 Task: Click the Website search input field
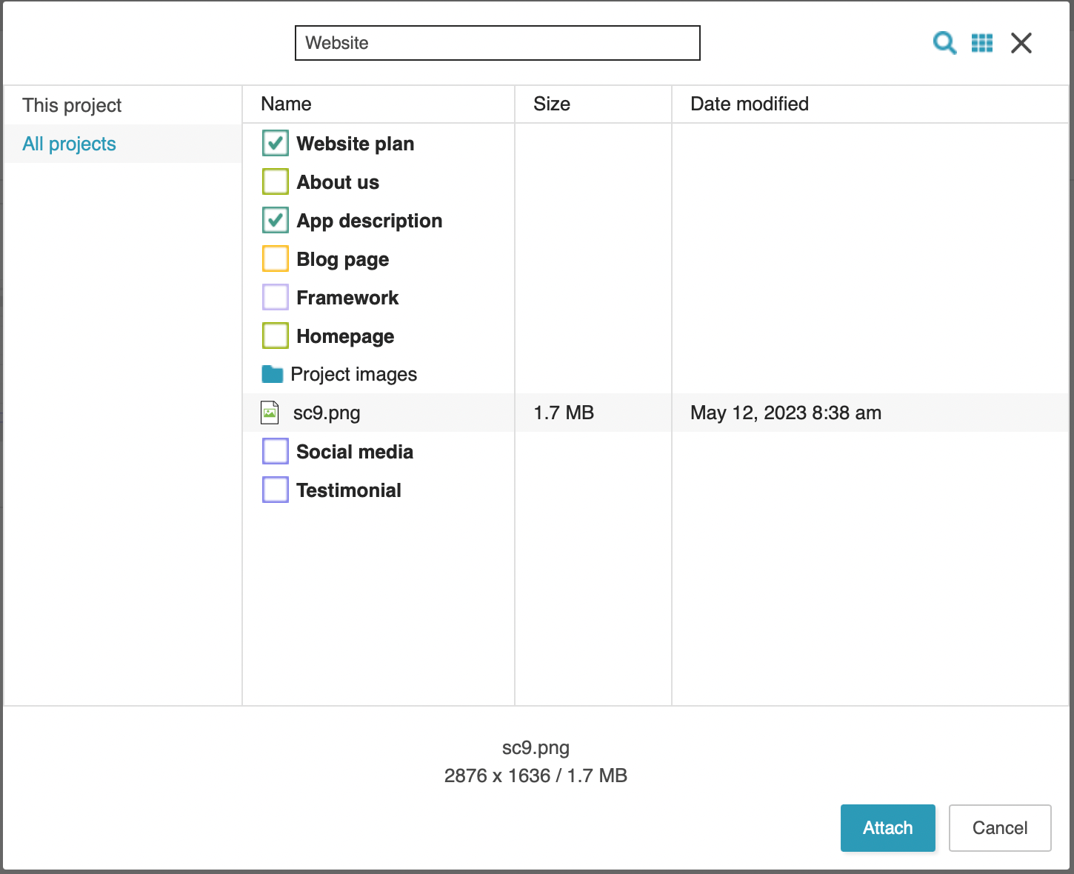(x=497, y=43)
